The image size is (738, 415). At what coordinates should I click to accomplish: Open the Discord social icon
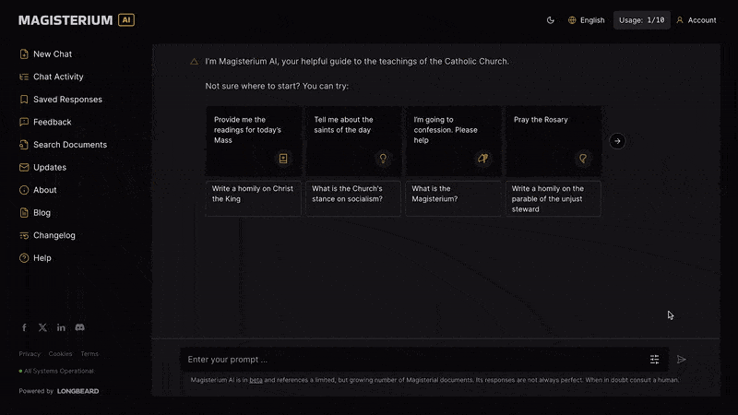[80, 327]
